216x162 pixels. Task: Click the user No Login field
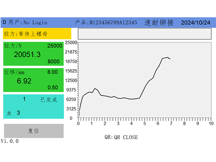25,22
